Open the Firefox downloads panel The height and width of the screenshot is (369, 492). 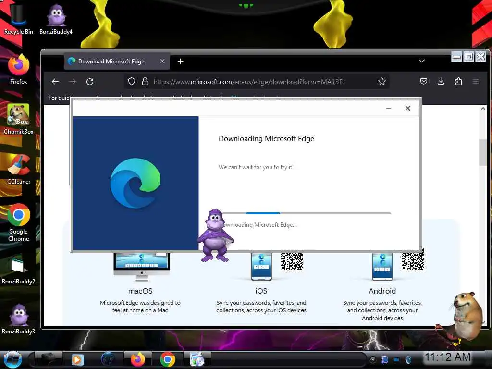click(441, 82)
